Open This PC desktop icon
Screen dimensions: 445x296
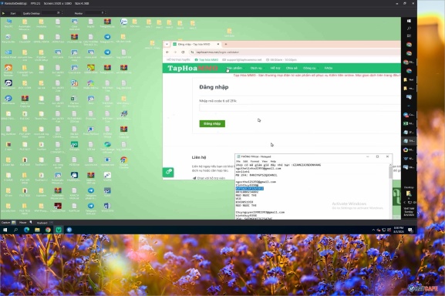click(8, 22)
